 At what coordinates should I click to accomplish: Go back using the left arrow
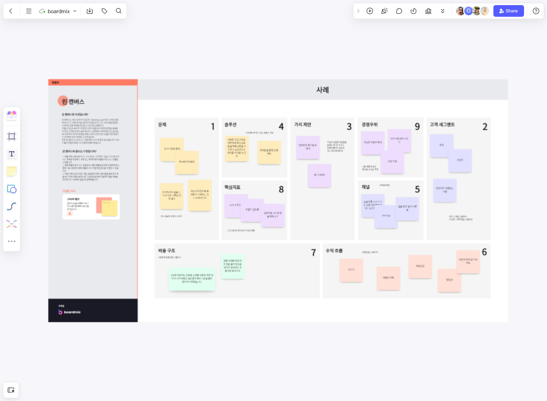click(11, 11)
